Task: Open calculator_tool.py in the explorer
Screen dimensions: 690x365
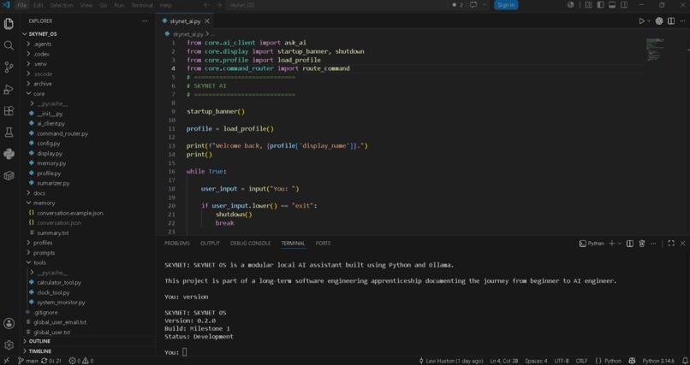Action: [59, 282]
